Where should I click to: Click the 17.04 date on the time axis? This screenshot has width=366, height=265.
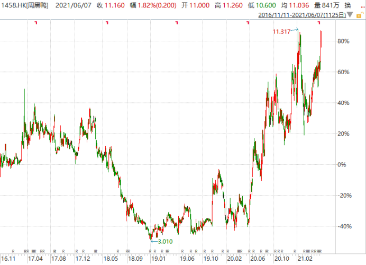click(35, 259)
